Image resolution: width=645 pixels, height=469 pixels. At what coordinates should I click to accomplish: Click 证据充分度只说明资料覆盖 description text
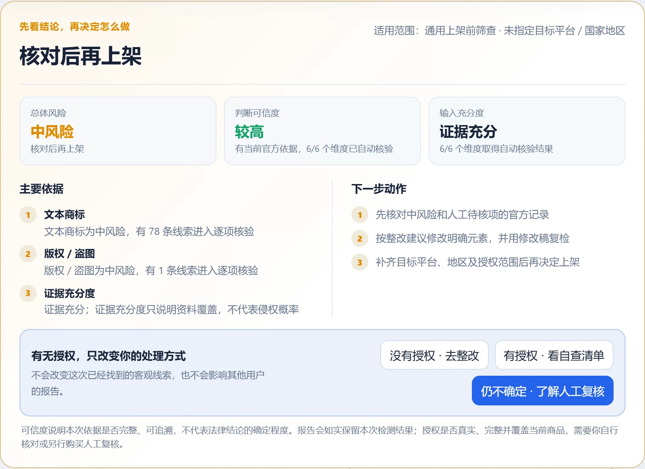coord(171,310)
